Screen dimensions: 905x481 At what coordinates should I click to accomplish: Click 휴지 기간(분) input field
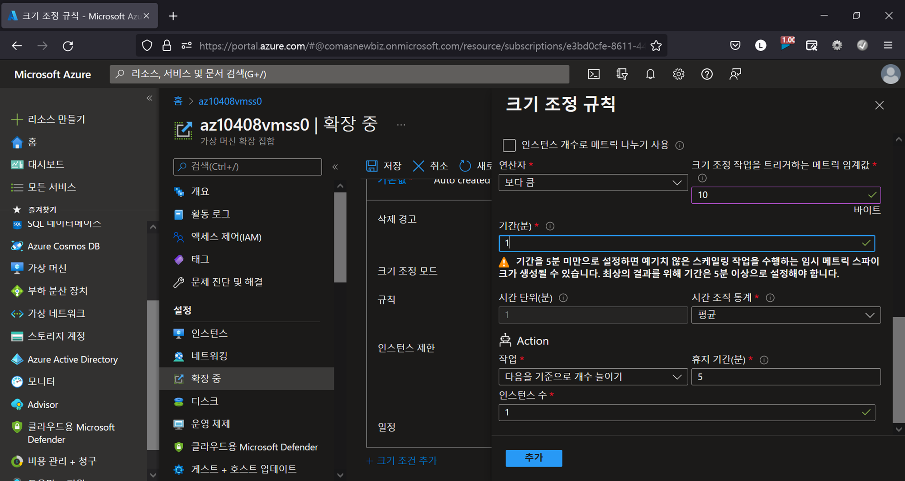(786, 377)
